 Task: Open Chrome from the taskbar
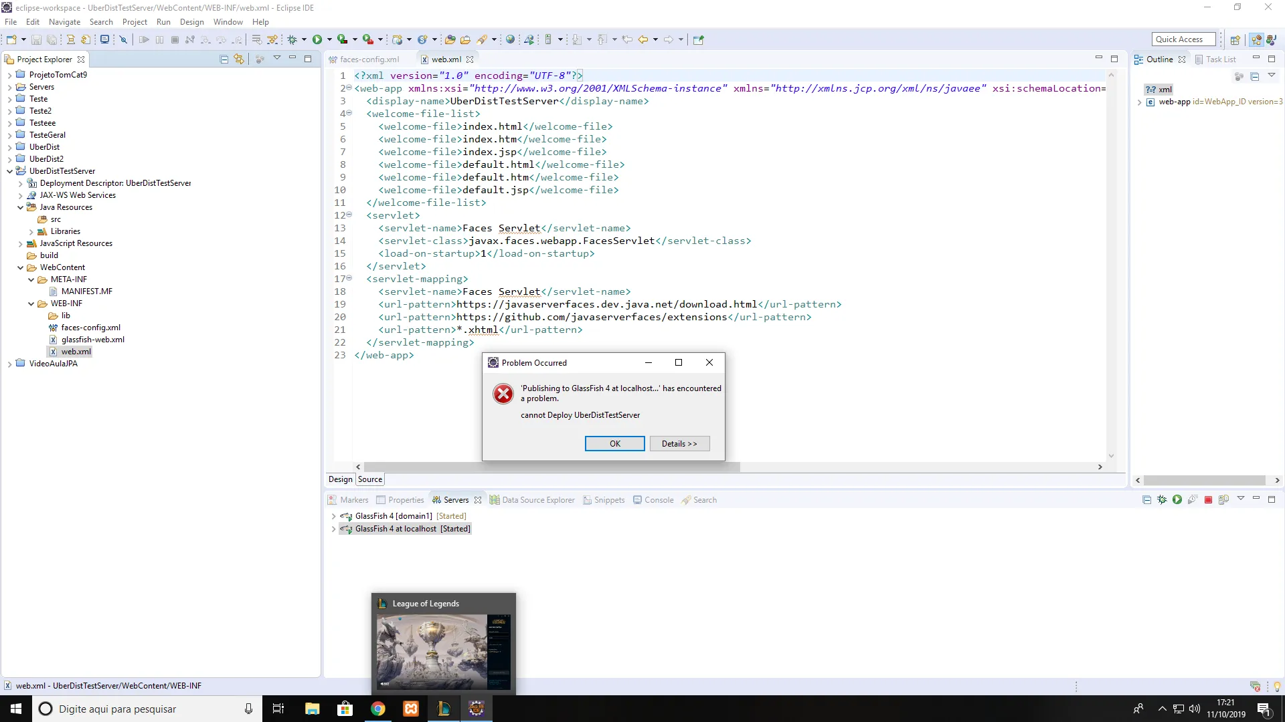[x=378, y=709]
